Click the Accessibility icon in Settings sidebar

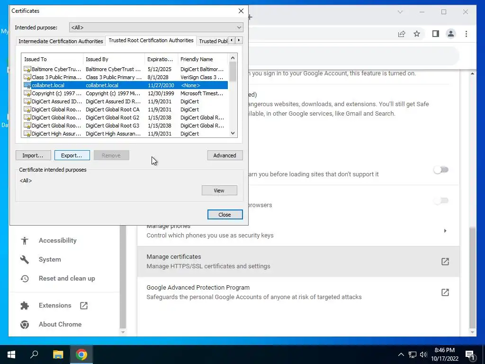click(25, 240)
